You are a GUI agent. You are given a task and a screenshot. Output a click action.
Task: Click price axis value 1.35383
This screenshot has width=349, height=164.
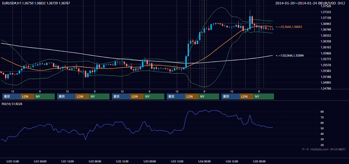point(326,71)
